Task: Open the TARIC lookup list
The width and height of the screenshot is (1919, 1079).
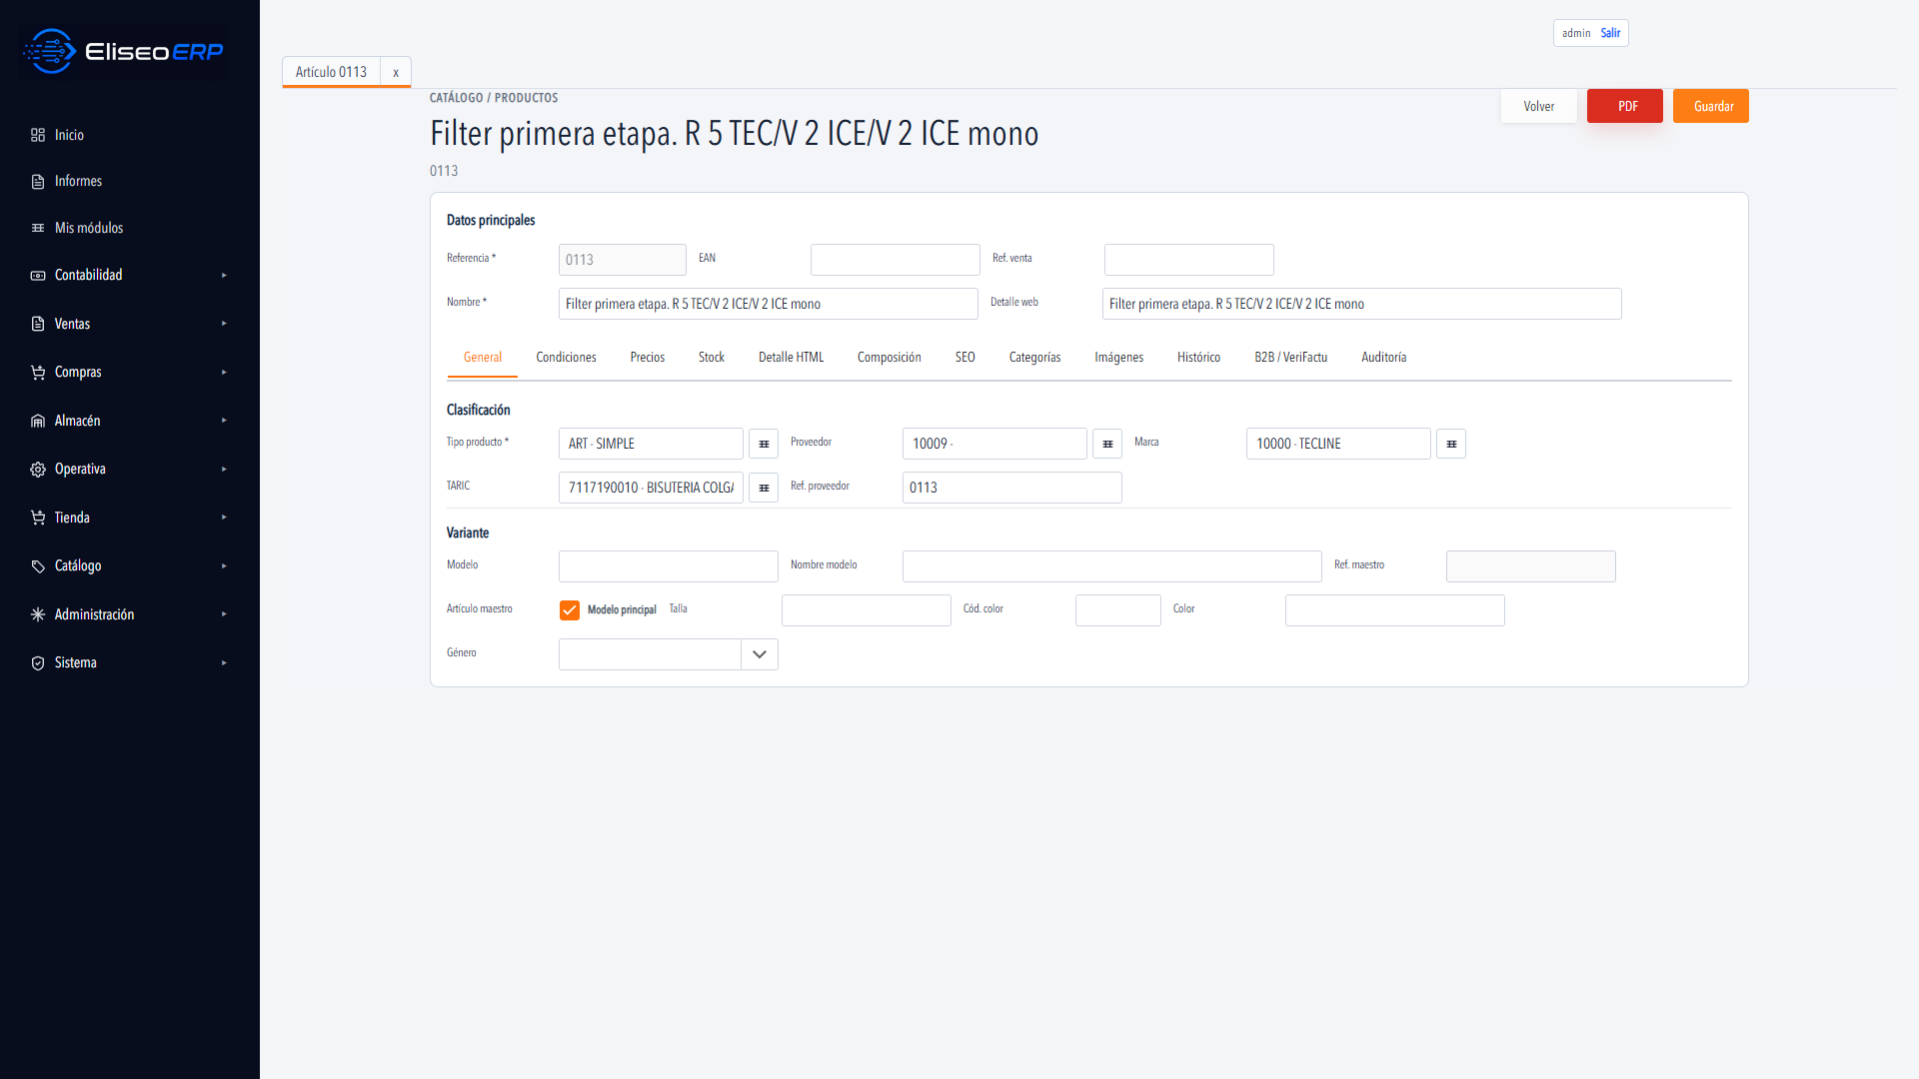Action: tap(764, 488)
